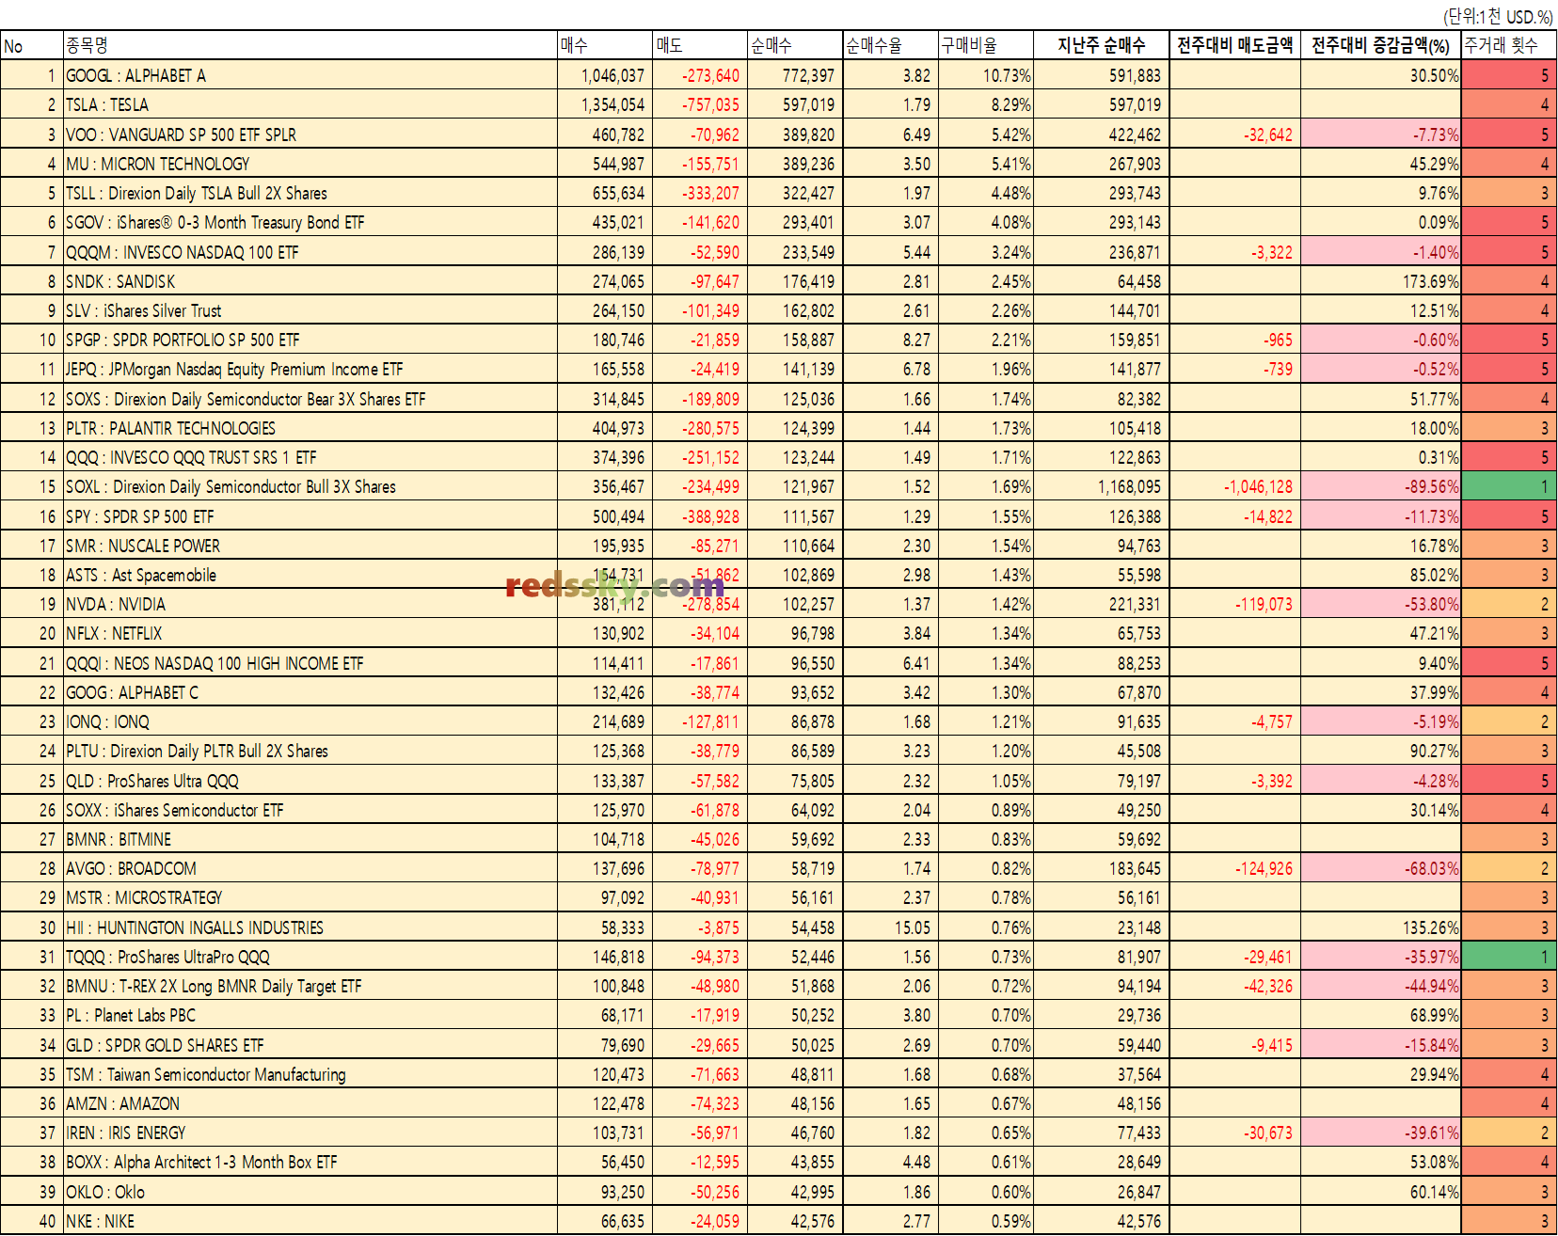The image size is (1558, 1236).
Task: Click the 지난주 순매수 column header
Action: [1102, 45]
